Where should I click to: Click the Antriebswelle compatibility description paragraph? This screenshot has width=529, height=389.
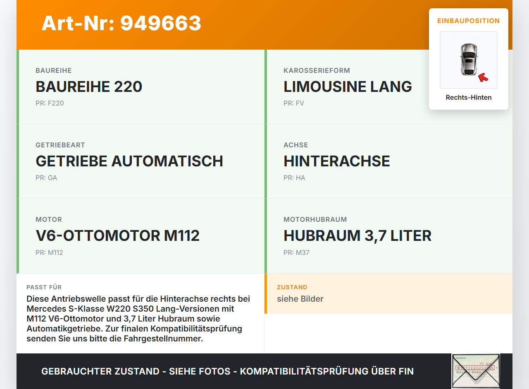138,319
